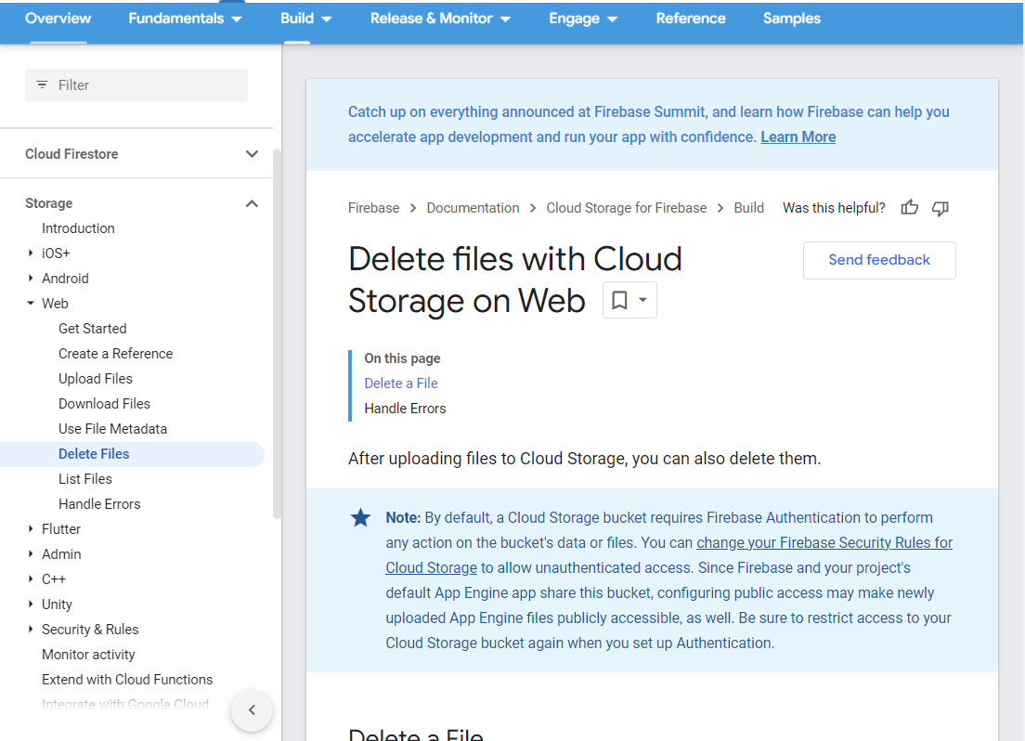Click the thumbs up helpful icon

coord(909,208)
